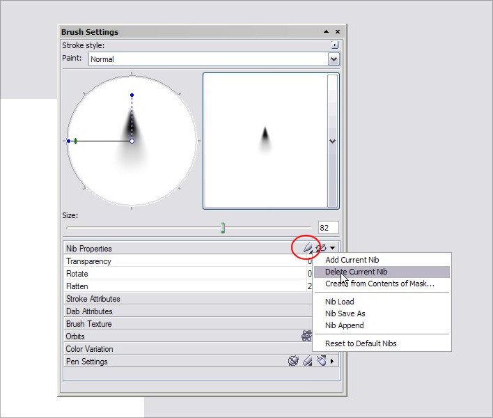Choose Delete Current Nib
The image size is (493, 418).
(382, 272)
